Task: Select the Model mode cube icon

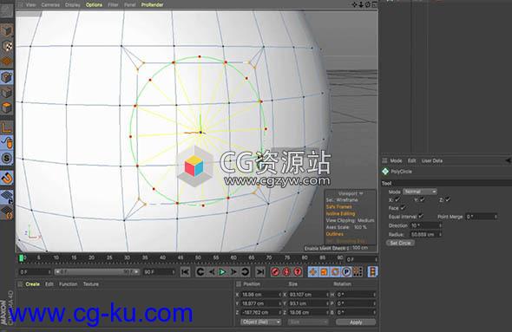Action: (7, 30)
